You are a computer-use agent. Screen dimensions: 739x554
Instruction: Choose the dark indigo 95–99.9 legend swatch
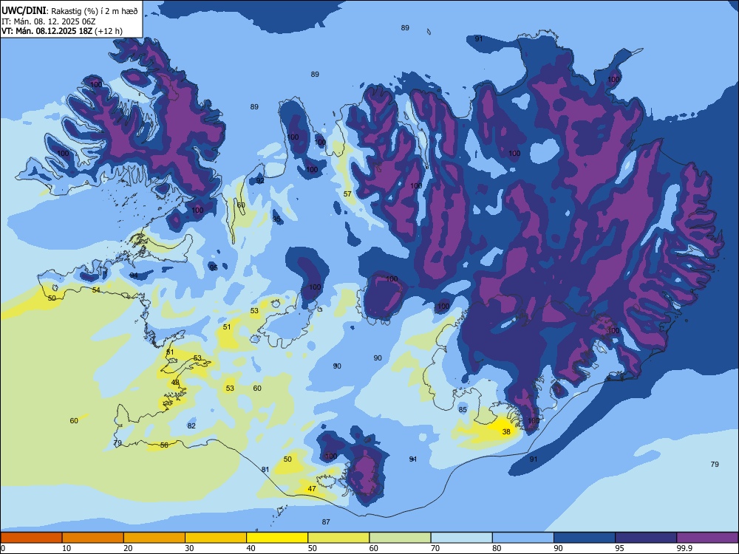point(646,538)
